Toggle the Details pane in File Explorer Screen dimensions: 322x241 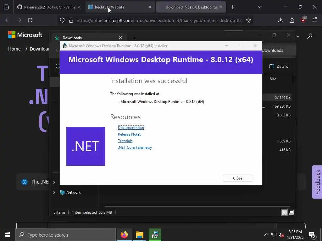[279, 67]
